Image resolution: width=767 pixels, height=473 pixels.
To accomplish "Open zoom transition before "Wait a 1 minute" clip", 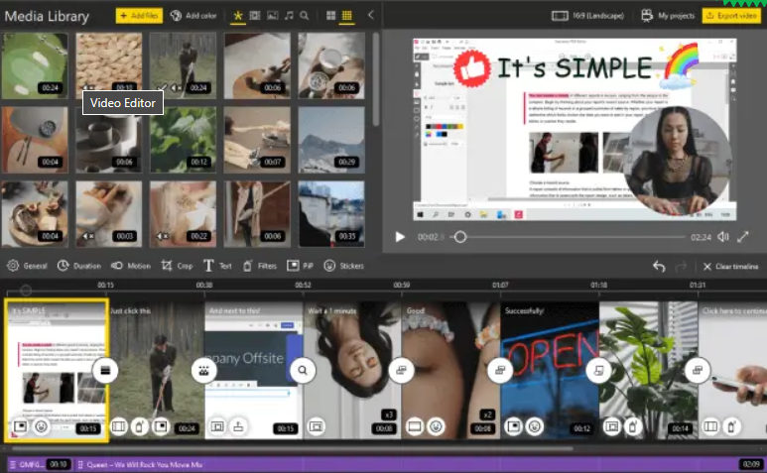I will [303, 371].
